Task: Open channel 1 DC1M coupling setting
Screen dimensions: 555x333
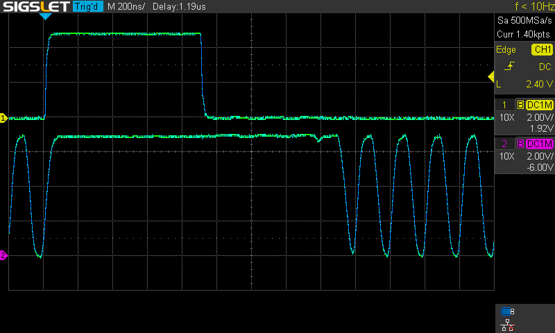Action: (x=539, y=105)
